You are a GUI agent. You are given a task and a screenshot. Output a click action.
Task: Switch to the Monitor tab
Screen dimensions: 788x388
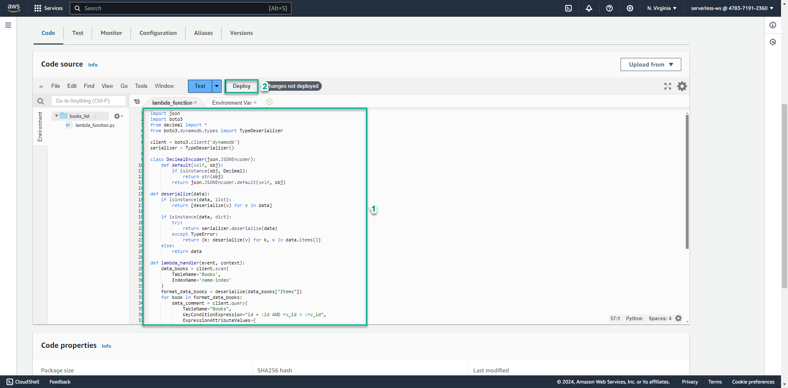[x=111, y=33]
